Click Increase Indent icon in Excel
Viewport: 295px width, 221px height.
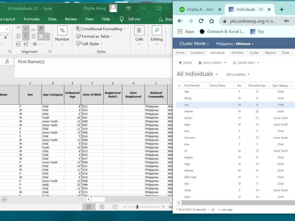click(26, 44)
